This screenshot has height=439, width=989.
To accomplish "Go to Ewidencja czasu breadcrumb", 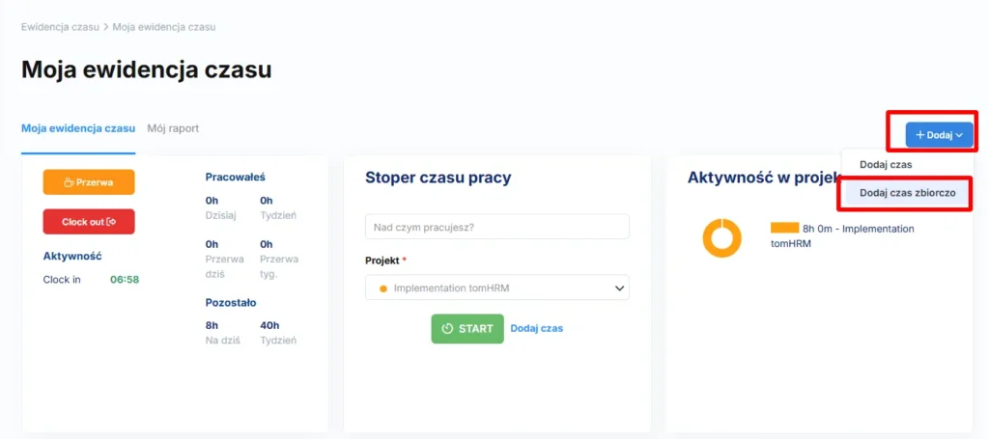I will (60, 27).
